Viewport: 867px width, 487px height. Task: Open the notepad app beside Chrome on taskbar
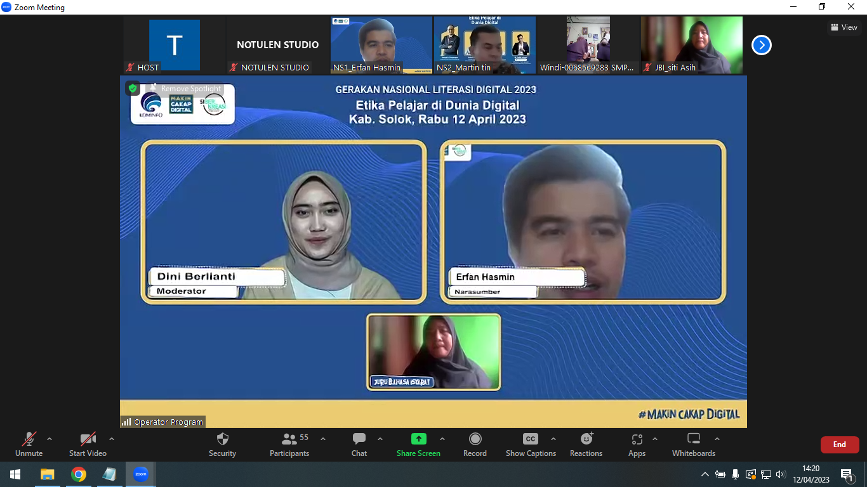109,474
